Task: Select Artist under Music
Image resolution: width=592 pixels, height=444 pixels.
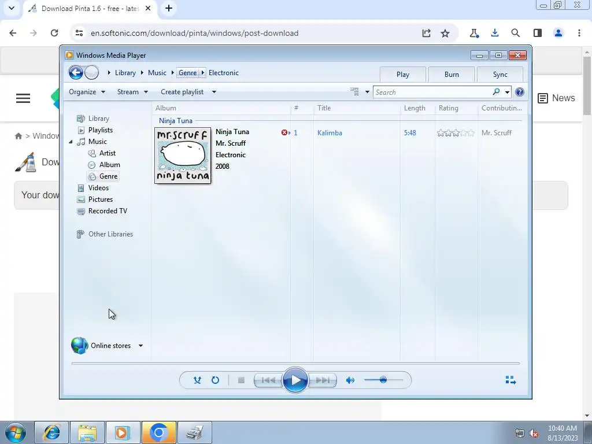Action: pyautogui.click(x=107, y=153)
